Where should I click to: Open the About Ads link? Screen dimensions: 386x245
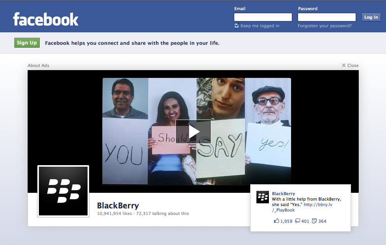(38, 65)
